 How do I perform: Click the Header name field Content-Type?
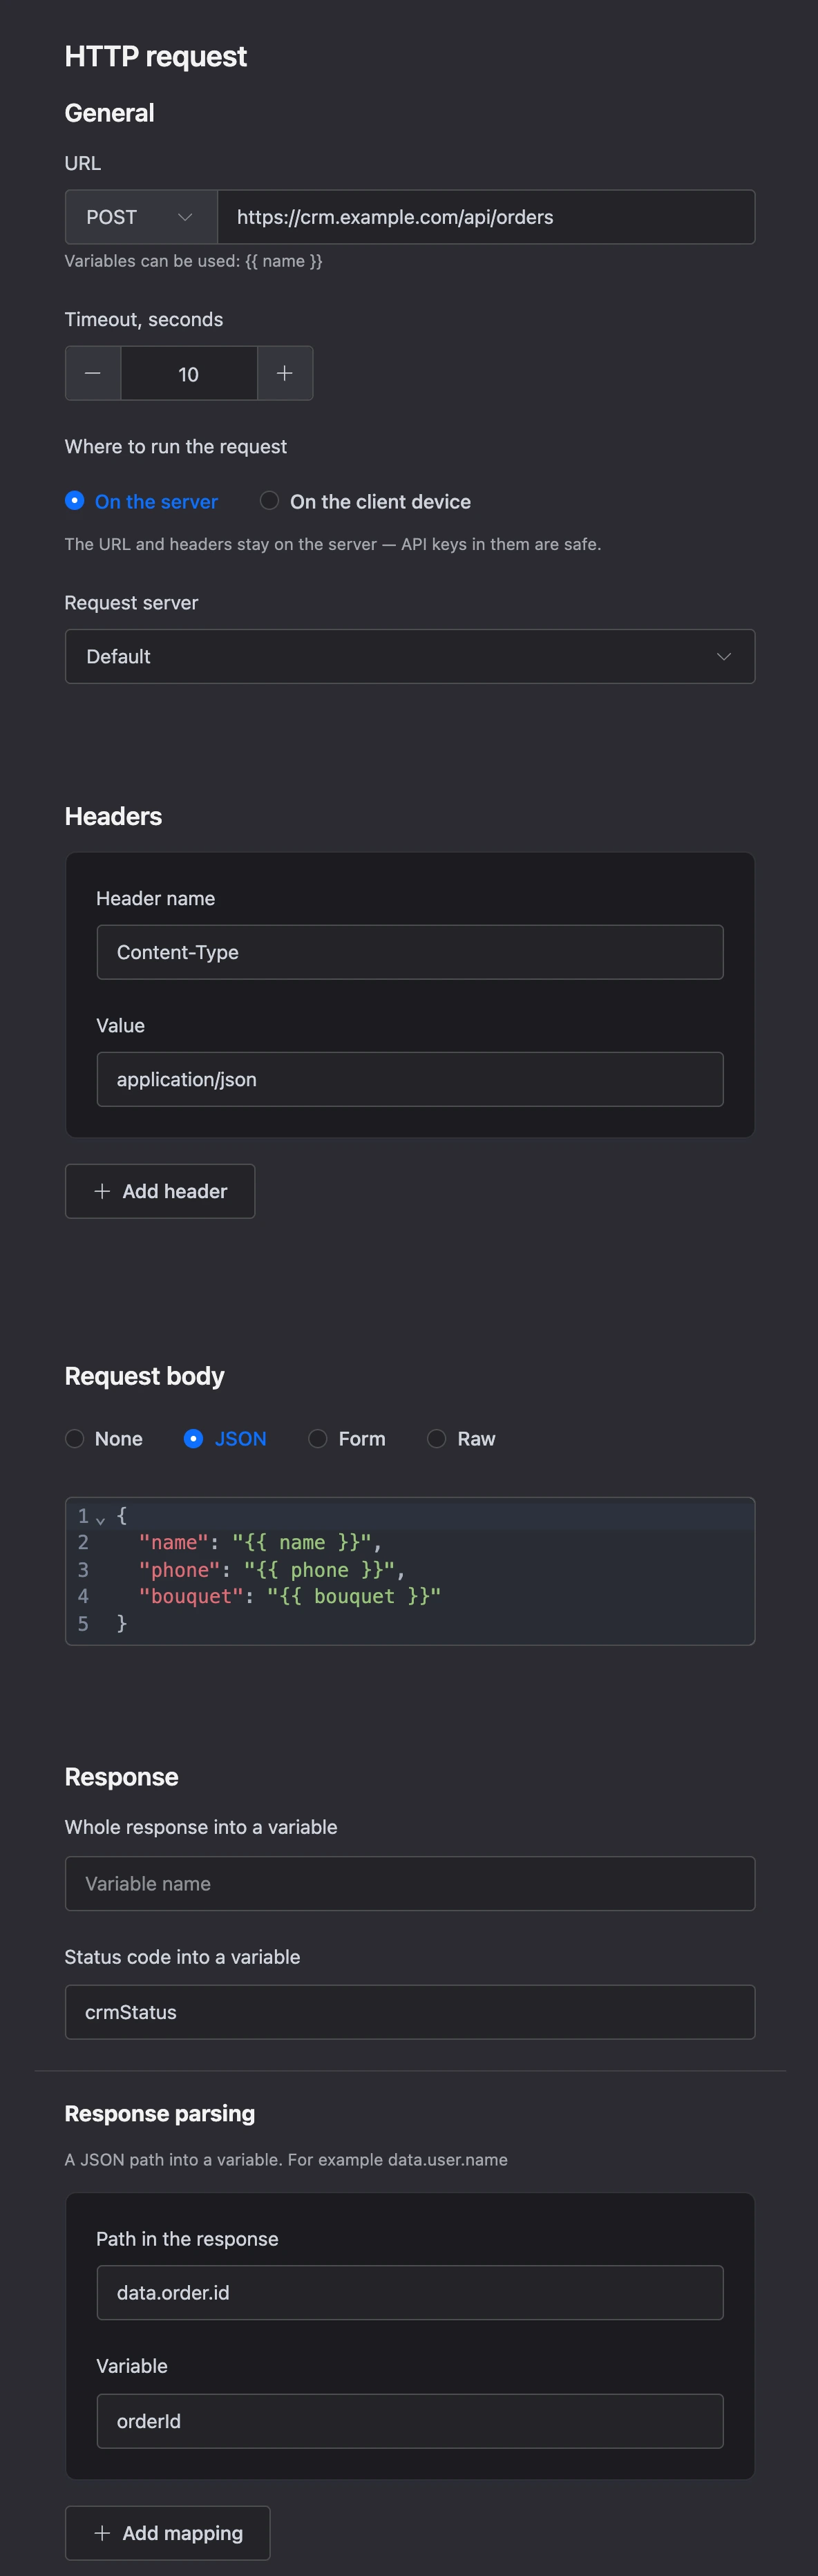click(x=410, y=952)
